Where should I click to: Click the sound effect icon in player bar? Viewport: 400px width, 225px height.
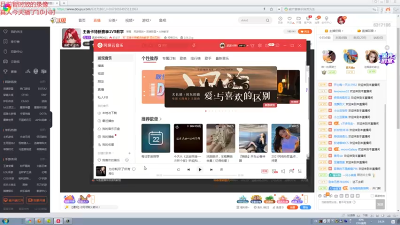coord(274,171)
